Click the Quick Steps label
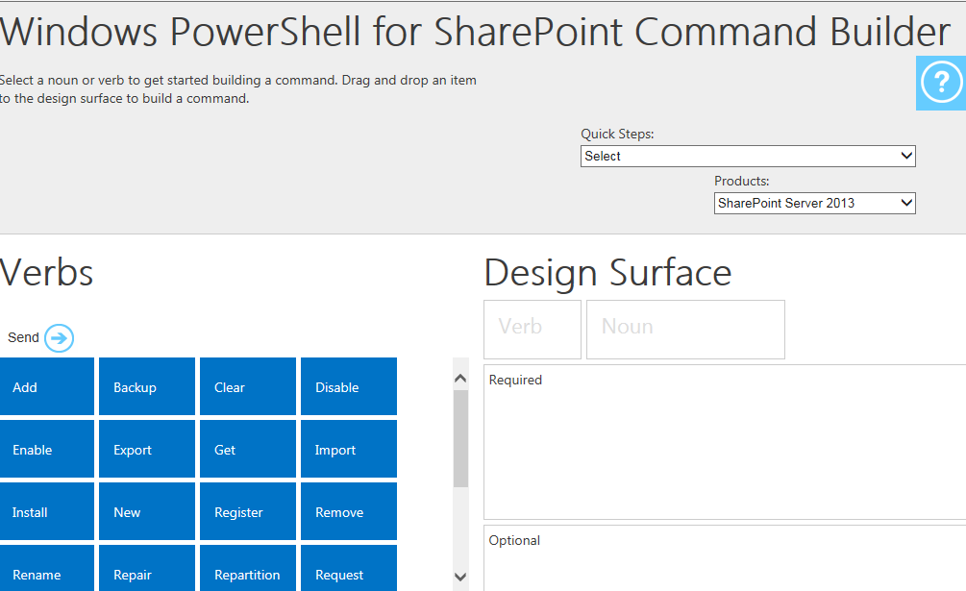This screenshot has width=966, height=591. coord(617,135)
